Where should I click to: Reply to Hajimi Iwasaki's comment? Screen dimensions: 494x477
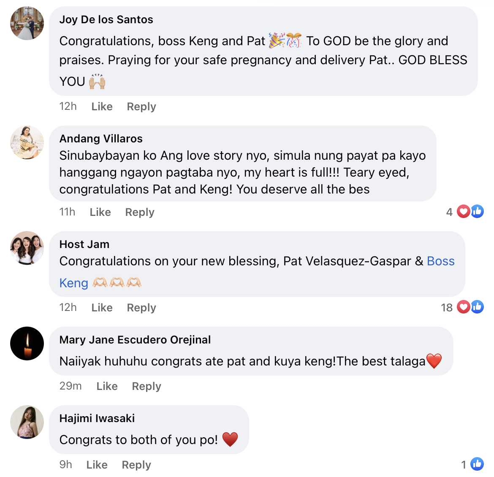pyautogui.click(x=136, y=465)
